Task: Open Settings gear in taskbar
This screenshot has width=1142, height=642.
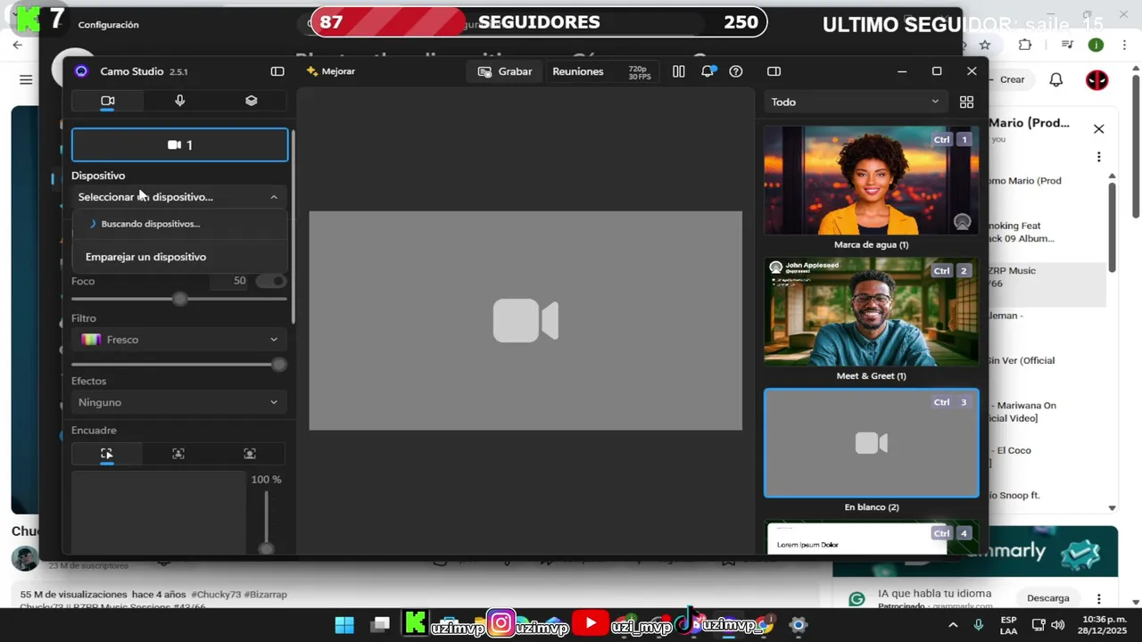Action: pos(799,625)
